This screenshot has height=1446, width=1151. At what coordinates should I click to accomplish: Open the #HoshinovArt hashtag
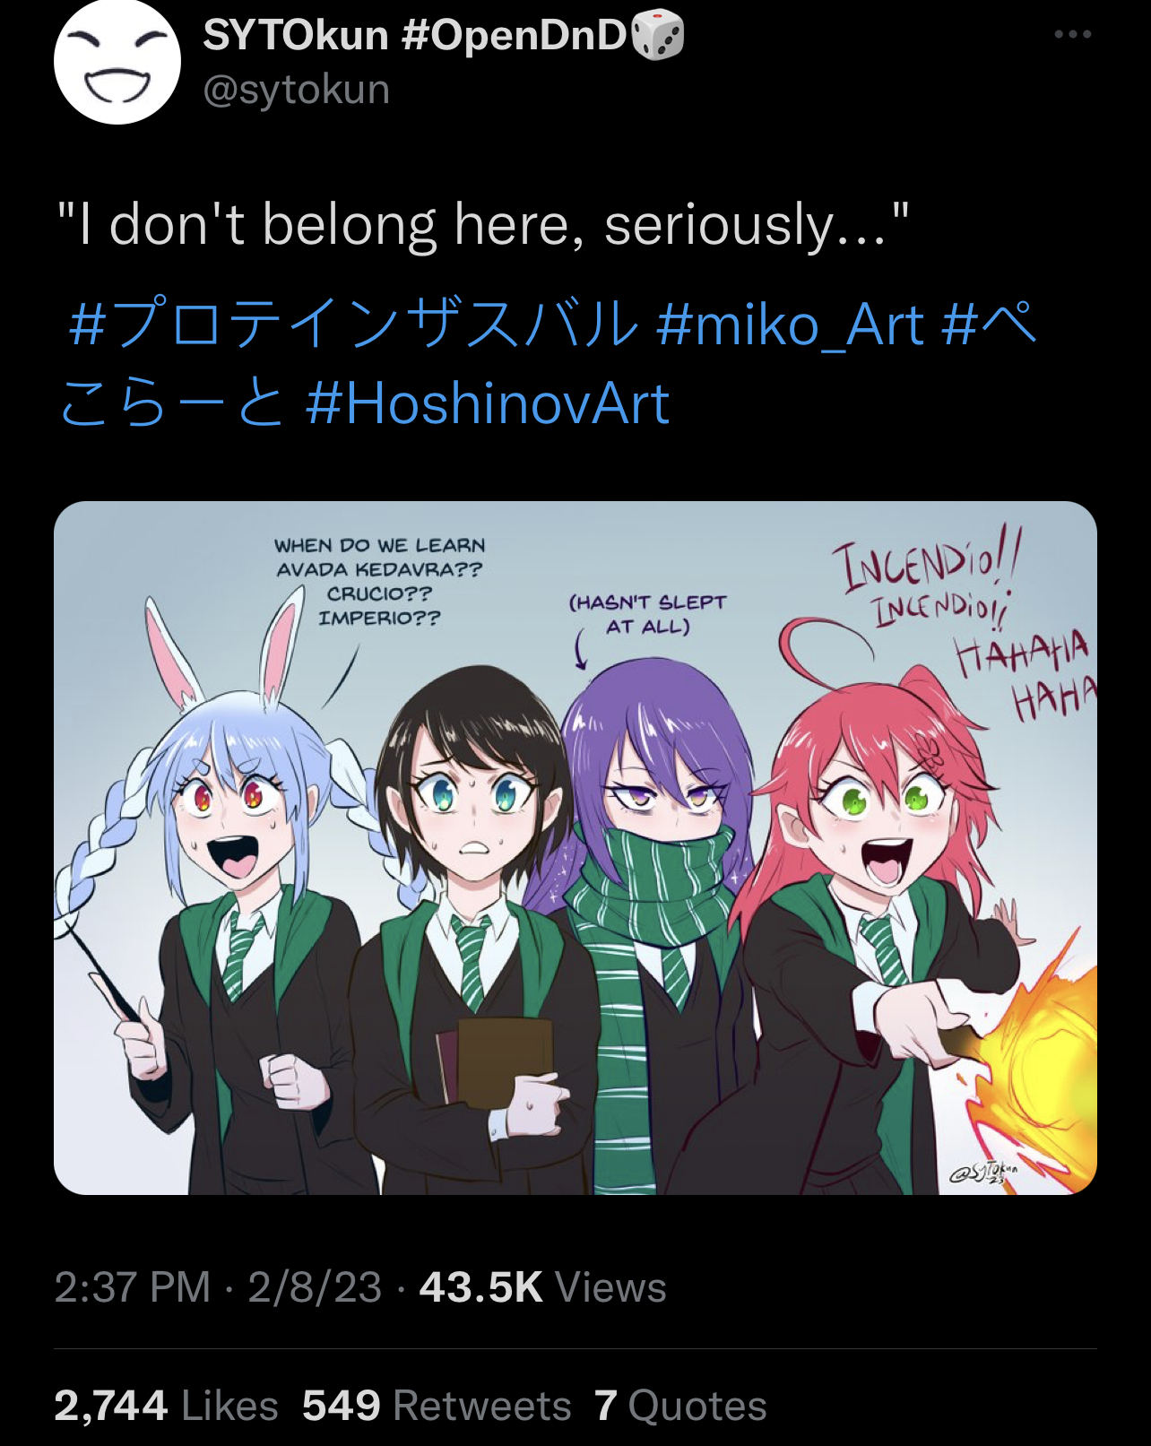pos(488,403)
